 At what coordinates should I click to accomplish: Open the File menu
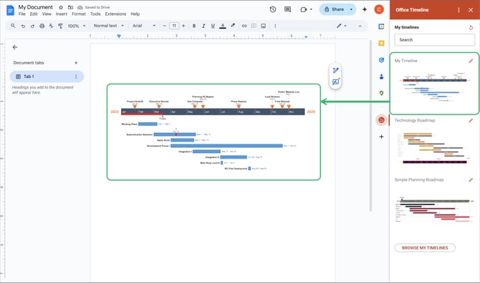[x=21, y=14]
